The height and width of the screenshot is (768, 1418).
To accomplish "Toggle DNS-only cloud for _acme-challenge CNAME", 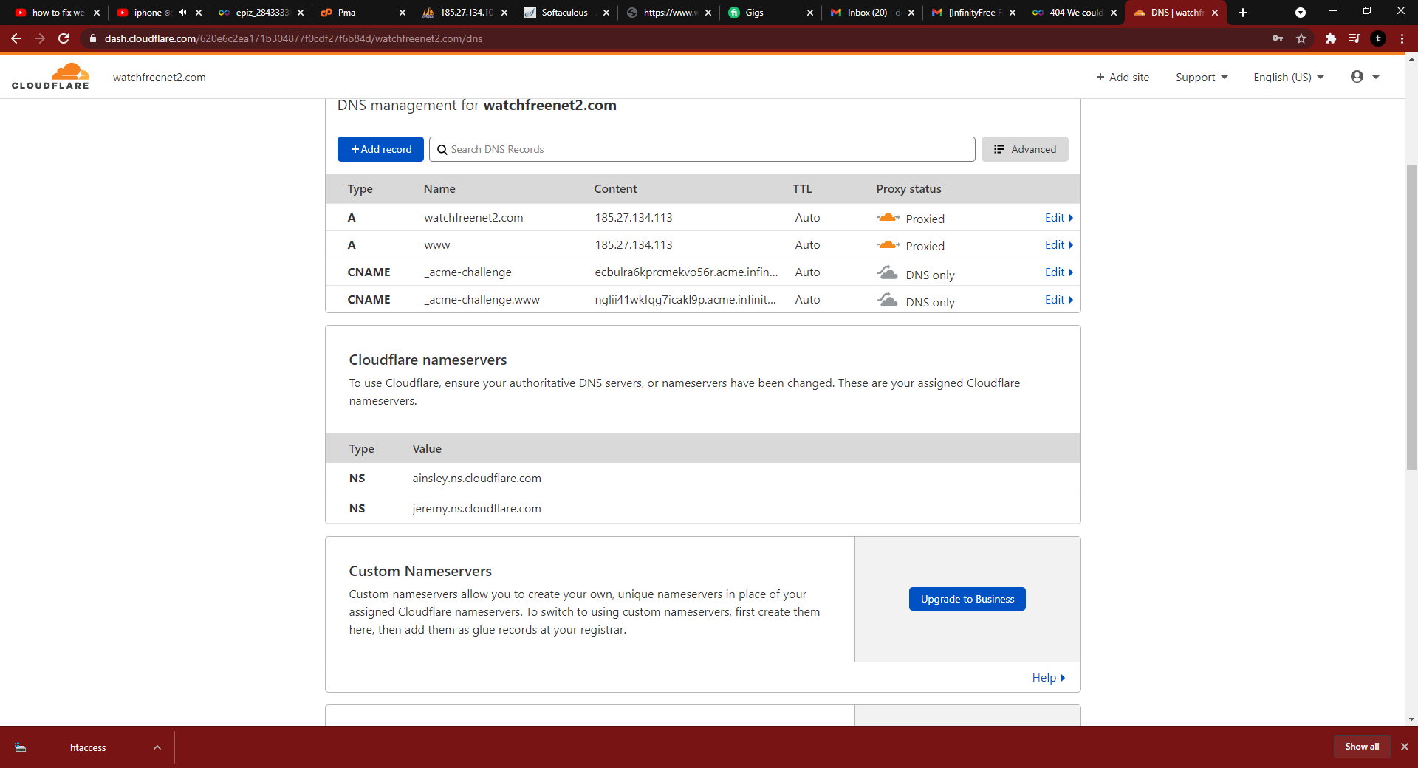I will coord(887,272).
